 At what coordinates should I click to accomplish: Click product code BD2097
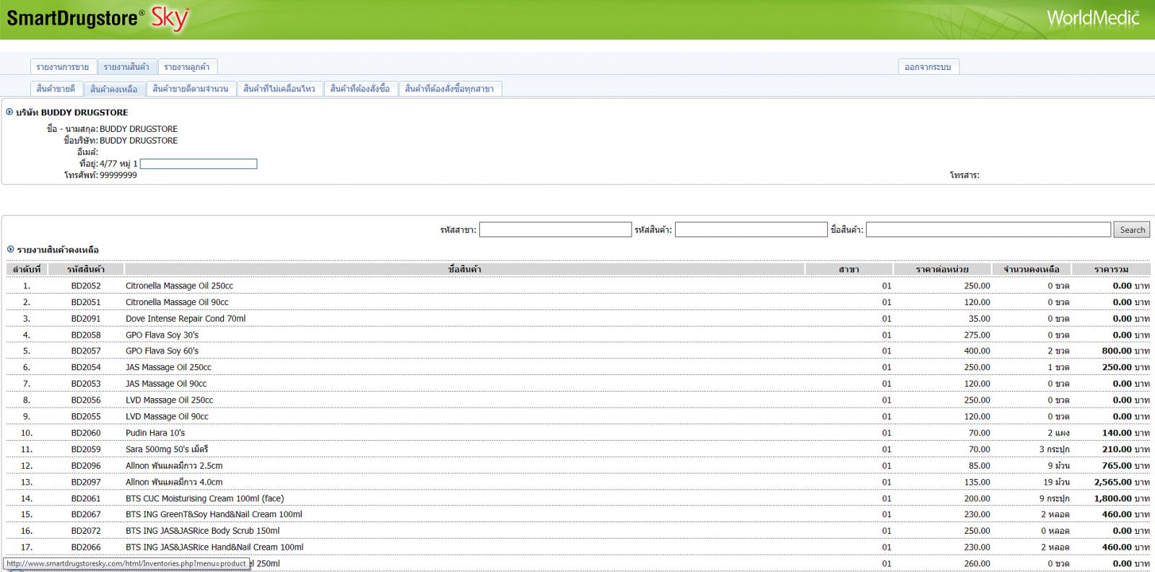coord(86,482)
